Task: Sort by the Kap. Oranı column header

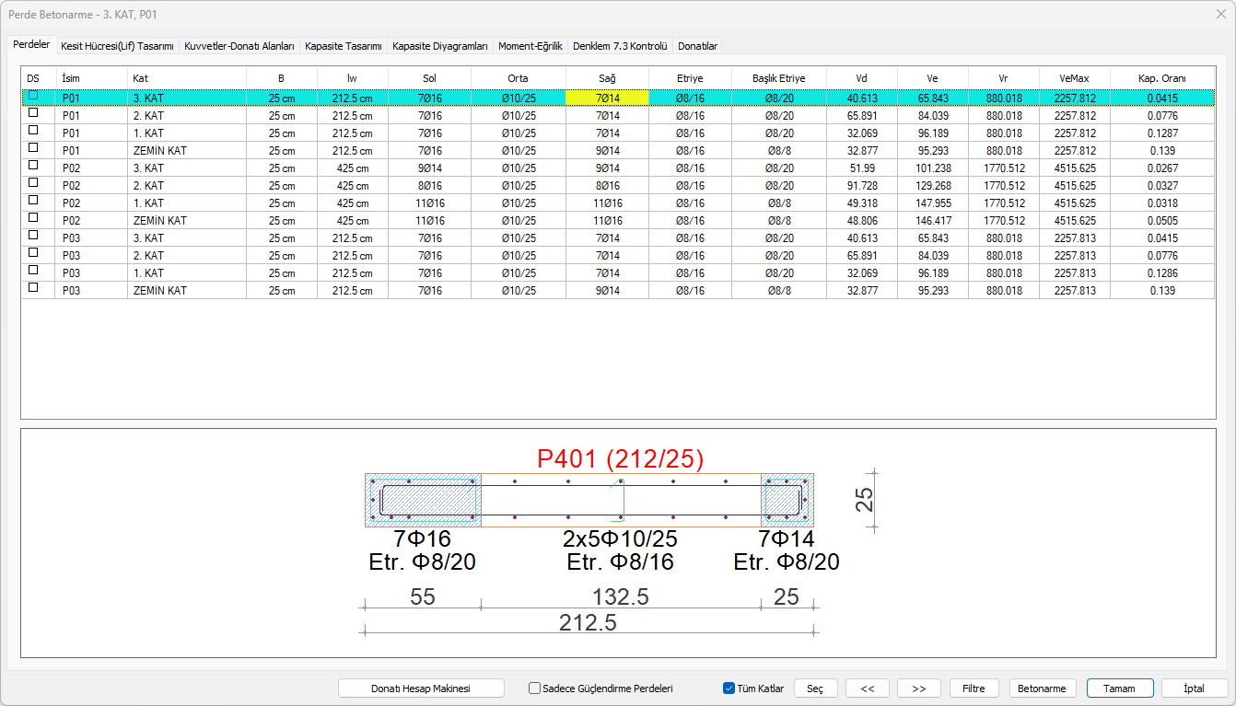Action: tap(1161, 78)
